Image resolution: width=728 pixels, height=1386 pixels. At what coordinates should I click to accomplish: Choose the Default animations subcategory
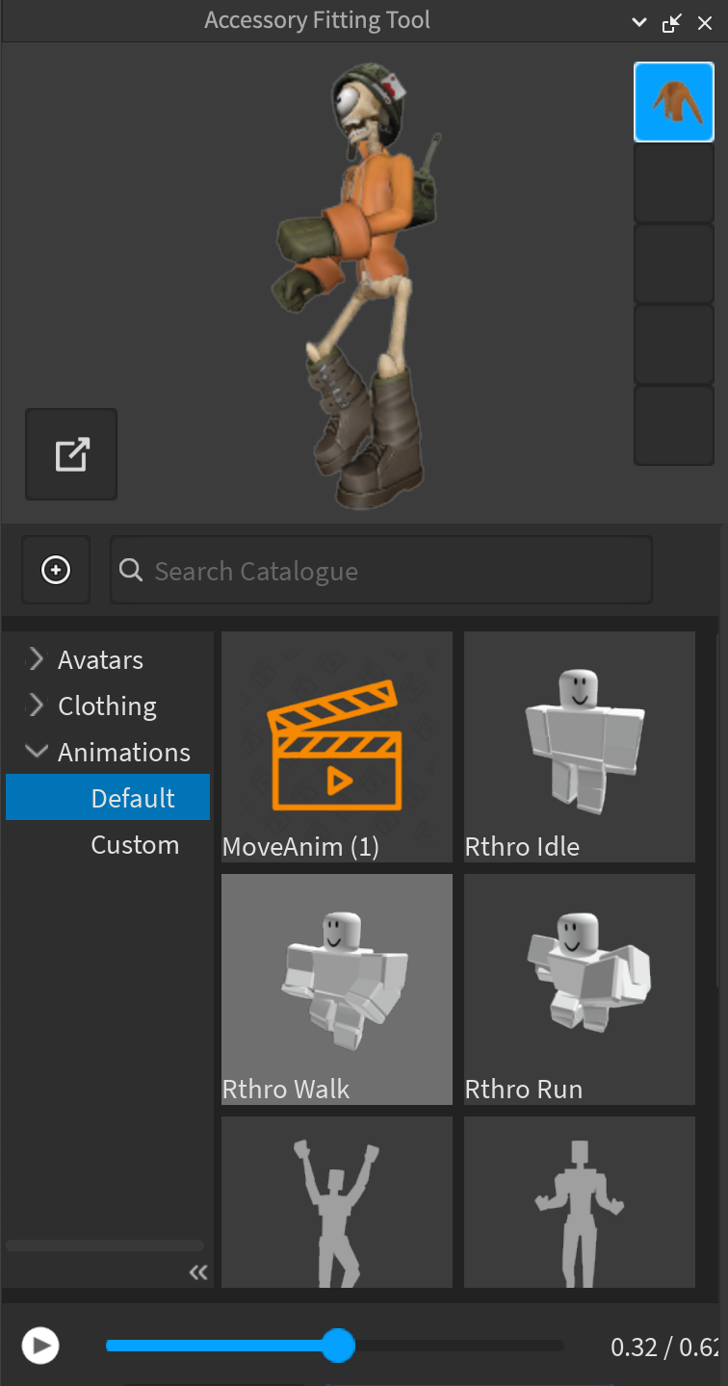click(108, 798)
